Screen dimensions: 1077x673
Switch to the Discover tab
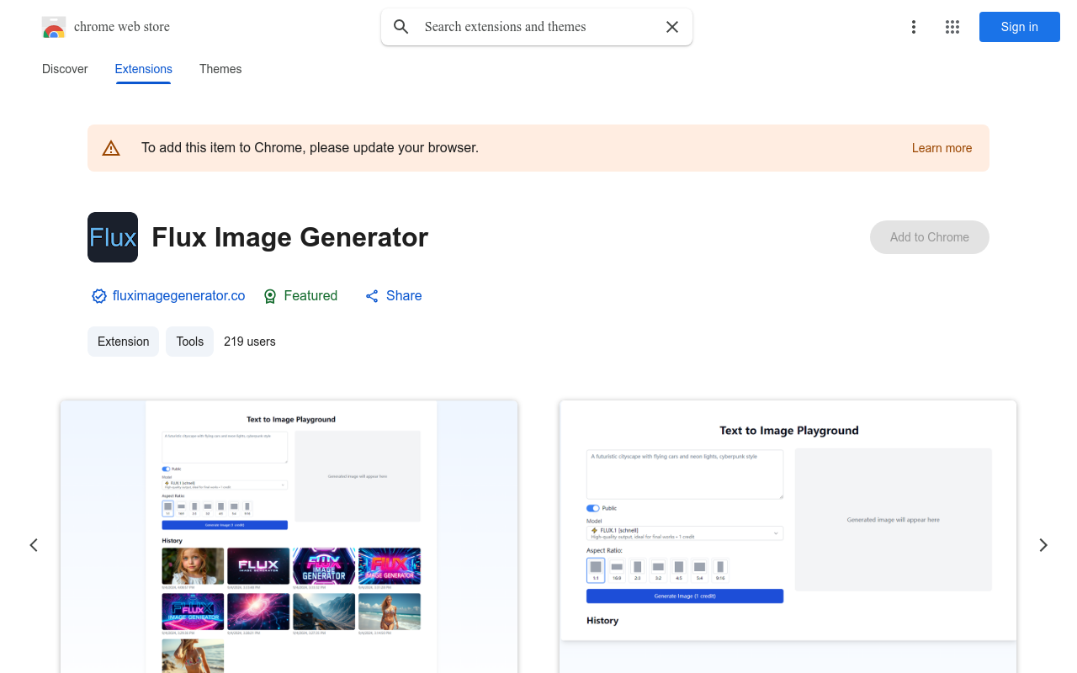[65, 69]
